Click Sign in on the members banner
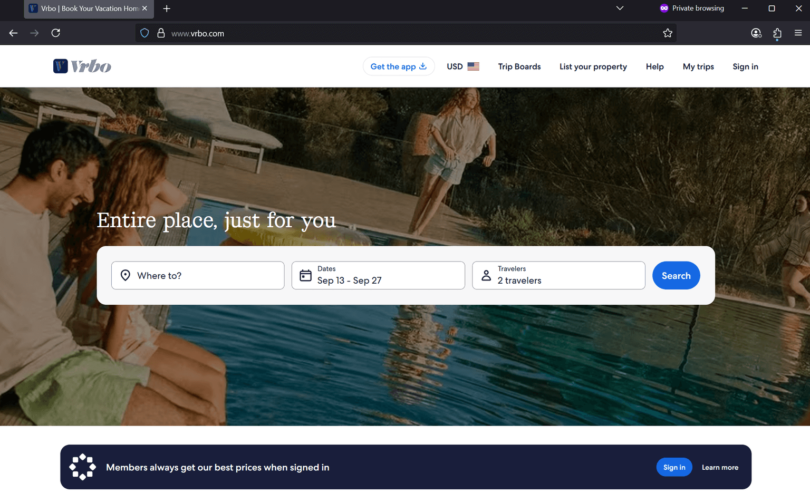Screen dimensions: 810x503 674,467
